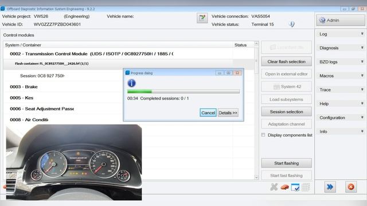Click the grid icon in bottom toolbar
Viewport: 367px width, 206px height.
coord(306,187)
